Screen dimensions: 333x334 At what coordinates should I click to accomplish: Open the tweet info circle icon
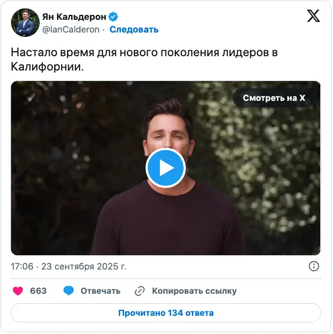tap(314, 266)
